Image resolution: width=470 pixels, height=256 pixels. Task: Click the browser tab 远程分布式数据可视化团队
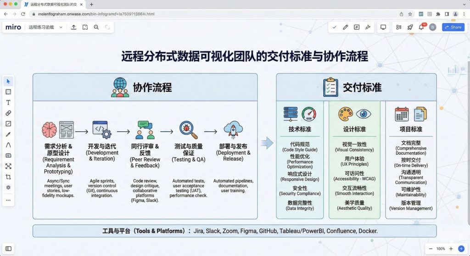point(53,5)
